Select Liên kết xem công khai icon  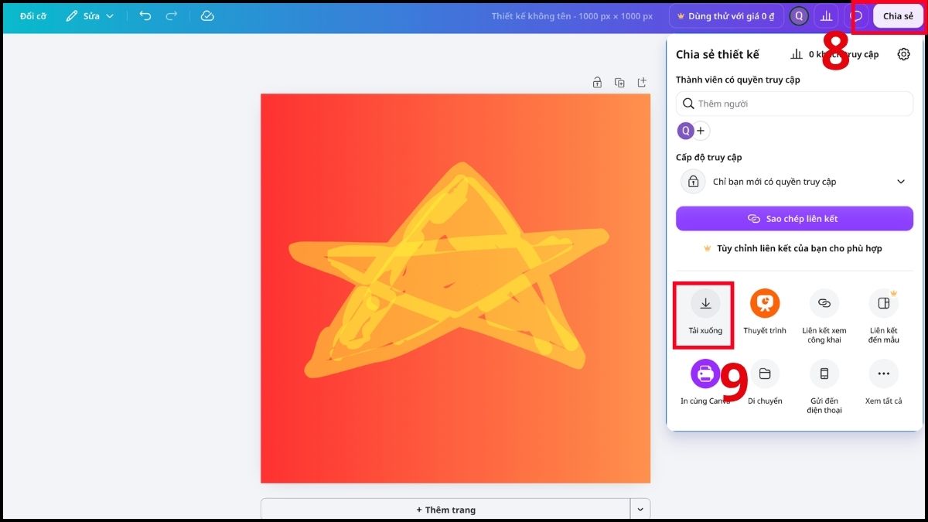pyautogui.click(x=824, y=303)
